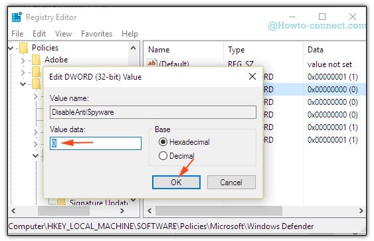374x241 pixels.
Task: Click the Value name field DisableAntiSpyware
Action: pos(153,112)
